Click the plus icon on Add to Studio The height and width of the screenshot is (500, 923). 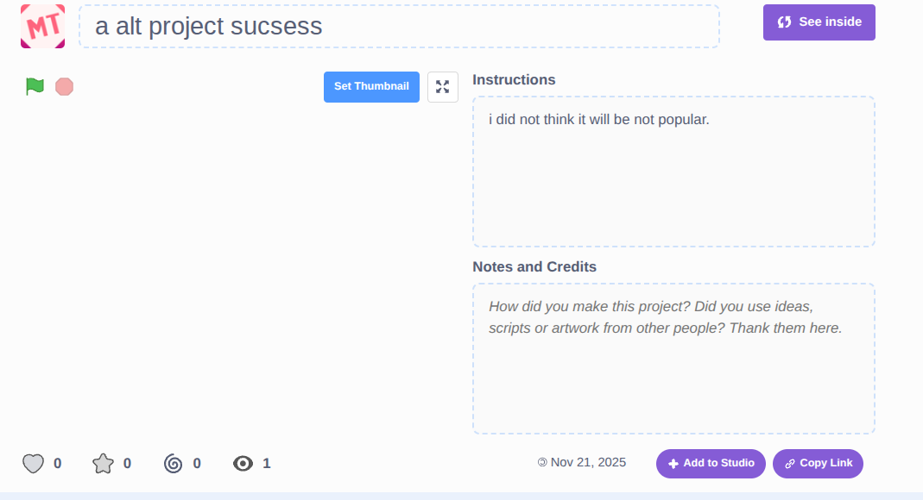pos(673,464)
